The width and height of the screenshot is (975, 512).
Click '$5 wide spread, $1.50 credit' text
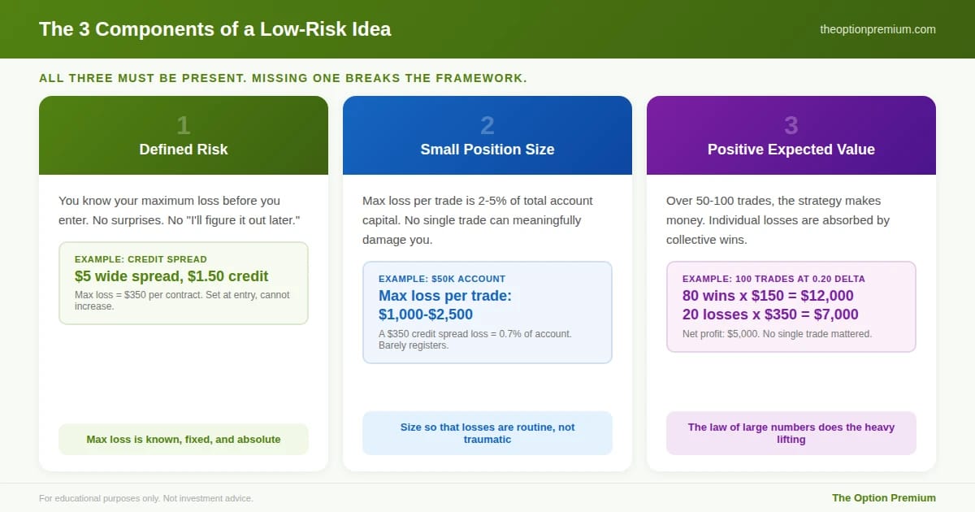[171, 276]
